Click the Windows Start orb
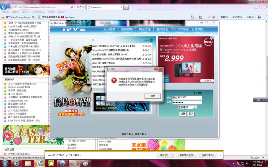This screenshot has height=167, width=268. (5, 163)
